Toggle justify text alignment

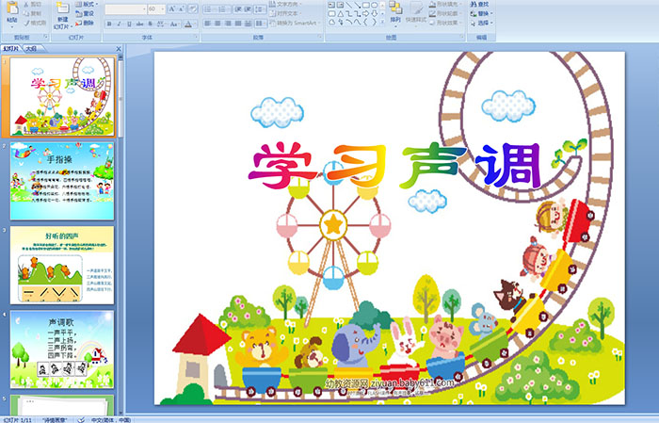tap(238, 24)
